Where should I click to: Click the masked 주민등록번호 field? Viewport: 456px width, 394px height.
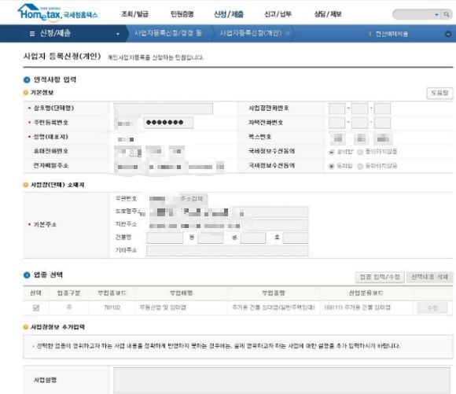tap(168, 123)
